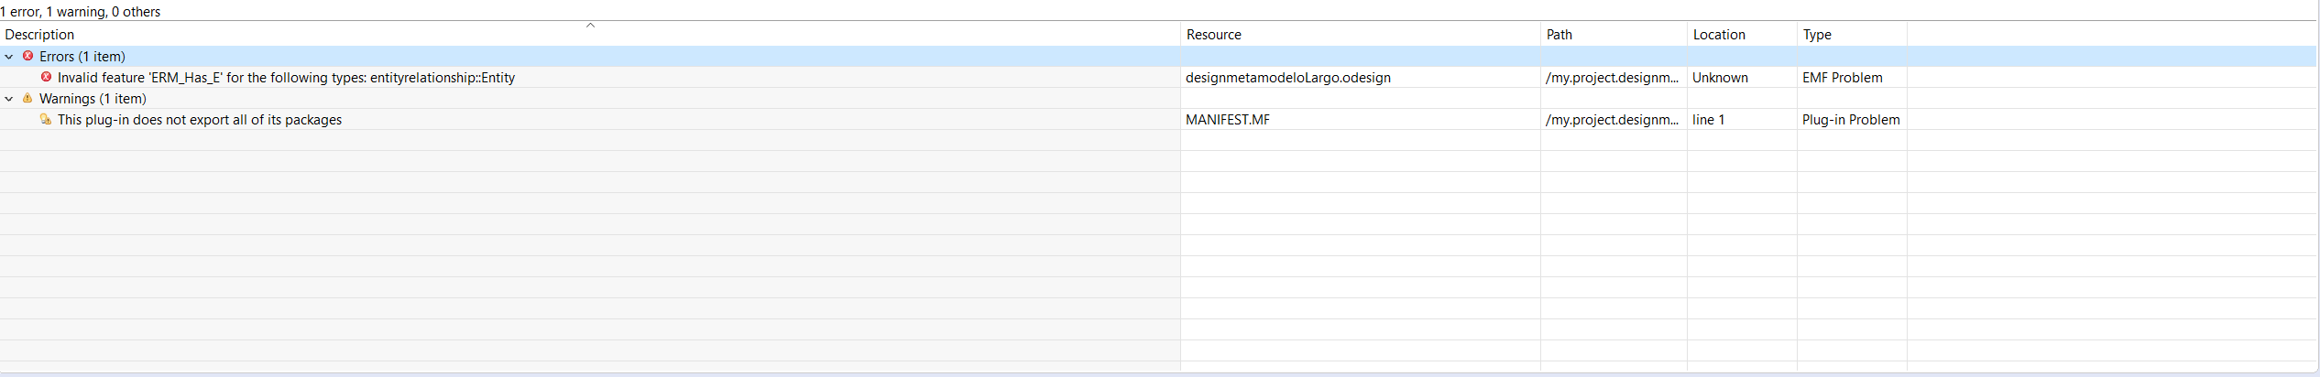Click the sort direction arrow above Description
Screen dimensions: 2320x377
591,26
